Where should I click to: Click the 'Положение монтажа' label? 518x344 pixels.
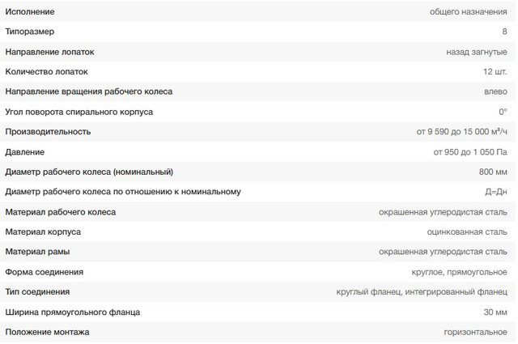pos(47,332)
